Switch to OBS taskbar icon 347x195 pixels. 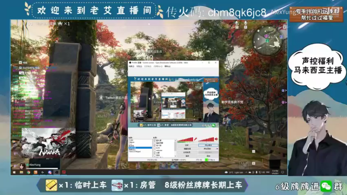tap(57, 172)
